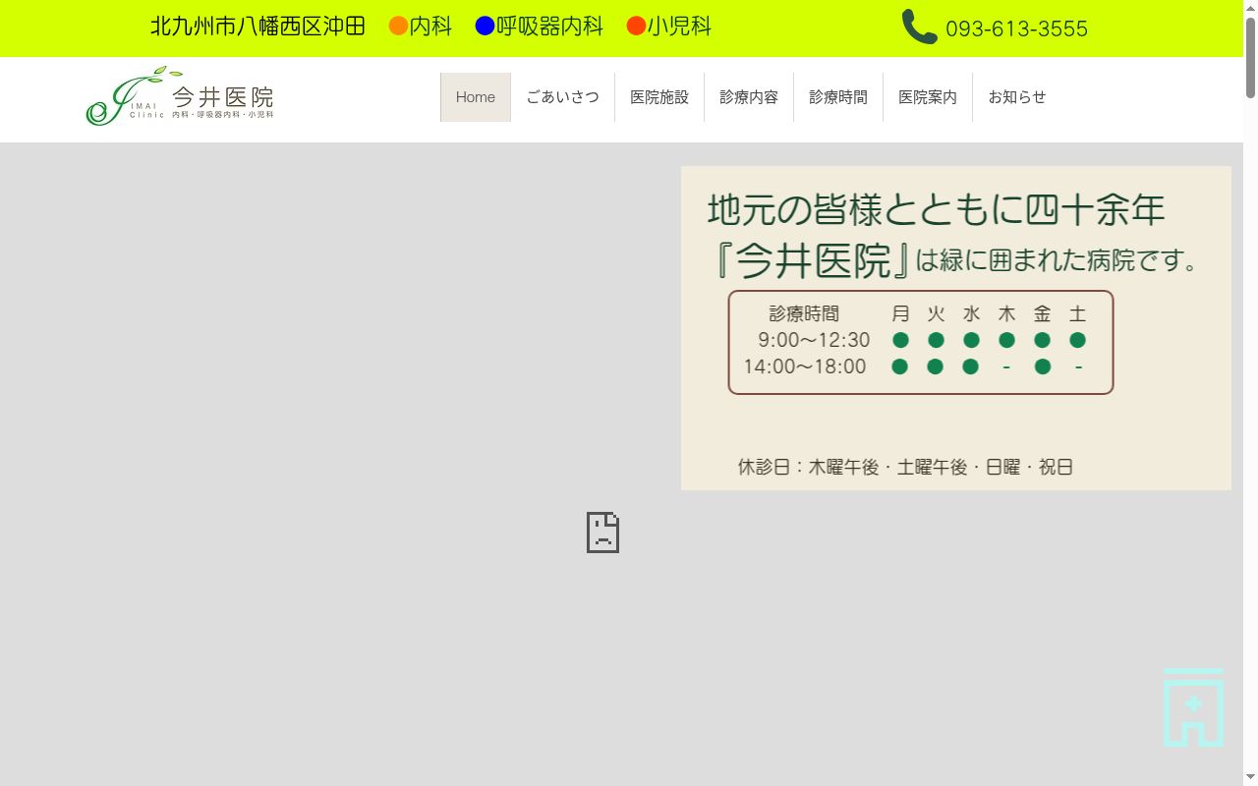This screenshot has width=1258, height=786.
Task: Open the ごあいさつ menu item
Action: click(x=562, y=97)
